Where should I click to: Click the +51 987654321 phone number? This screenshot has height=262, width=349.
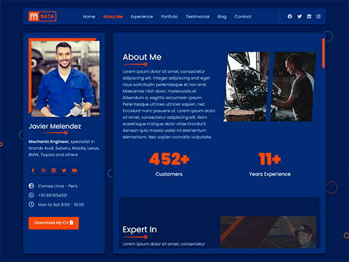coord(52,195)
